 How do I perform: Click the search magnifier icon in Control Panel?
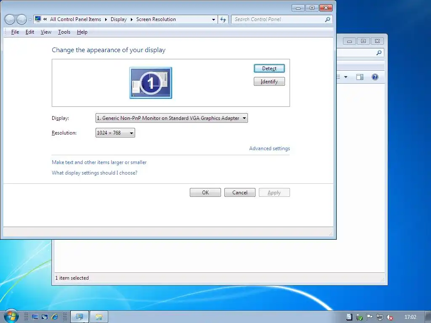(327, 19)
